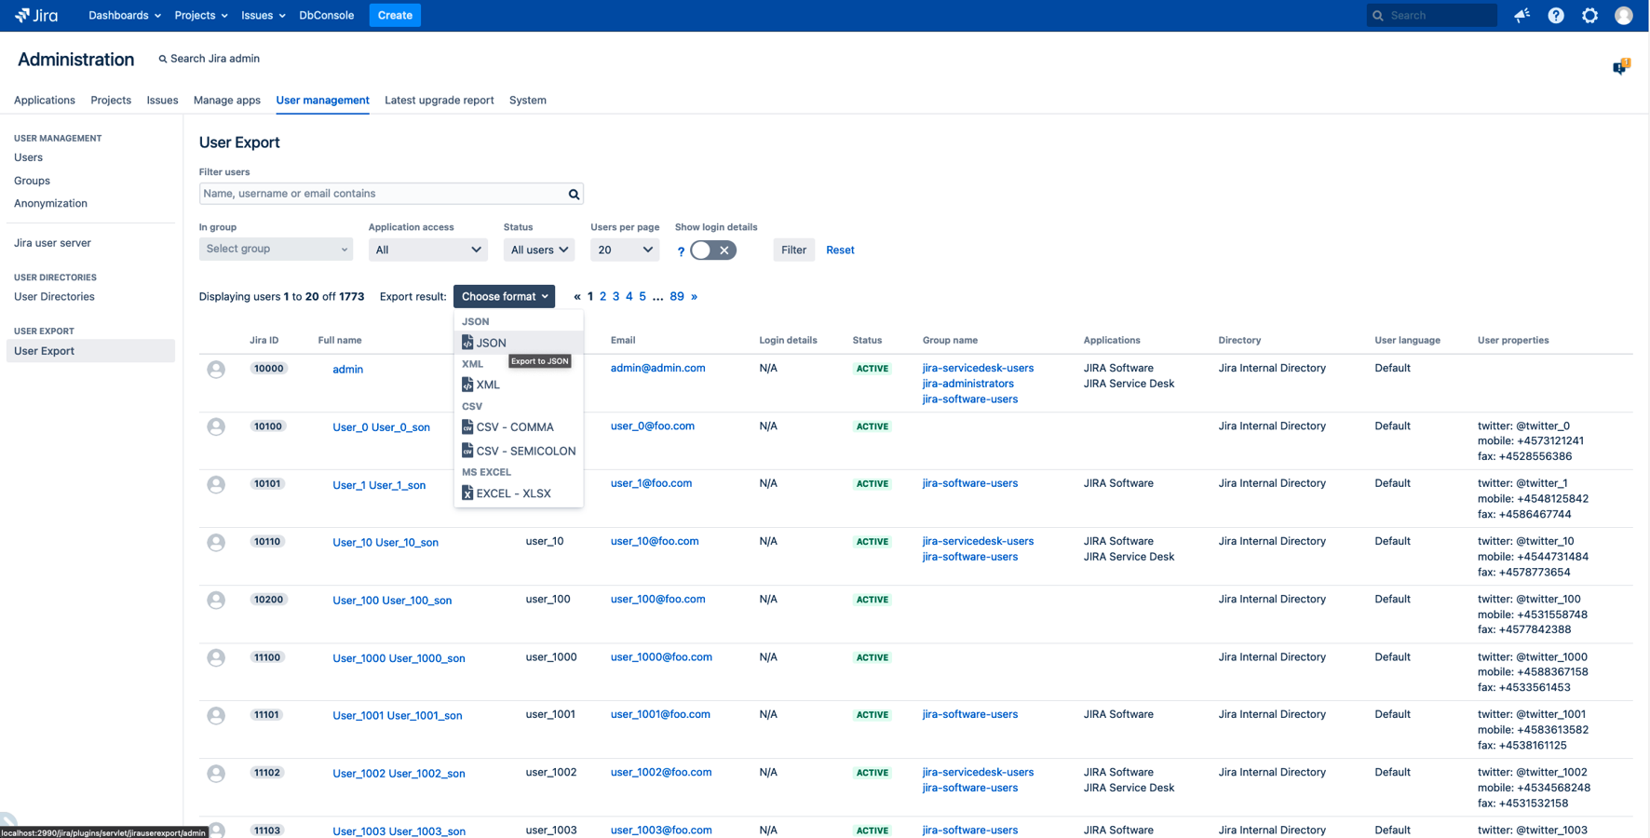Click page 89 in the pagination
The width and height of the screenshot is (1650, 838).
677,296
